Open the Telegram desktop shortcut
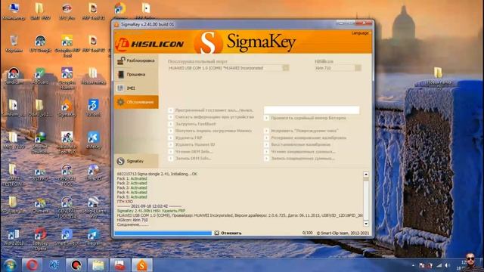Screen dimensions: 484x272 point(93,237)
